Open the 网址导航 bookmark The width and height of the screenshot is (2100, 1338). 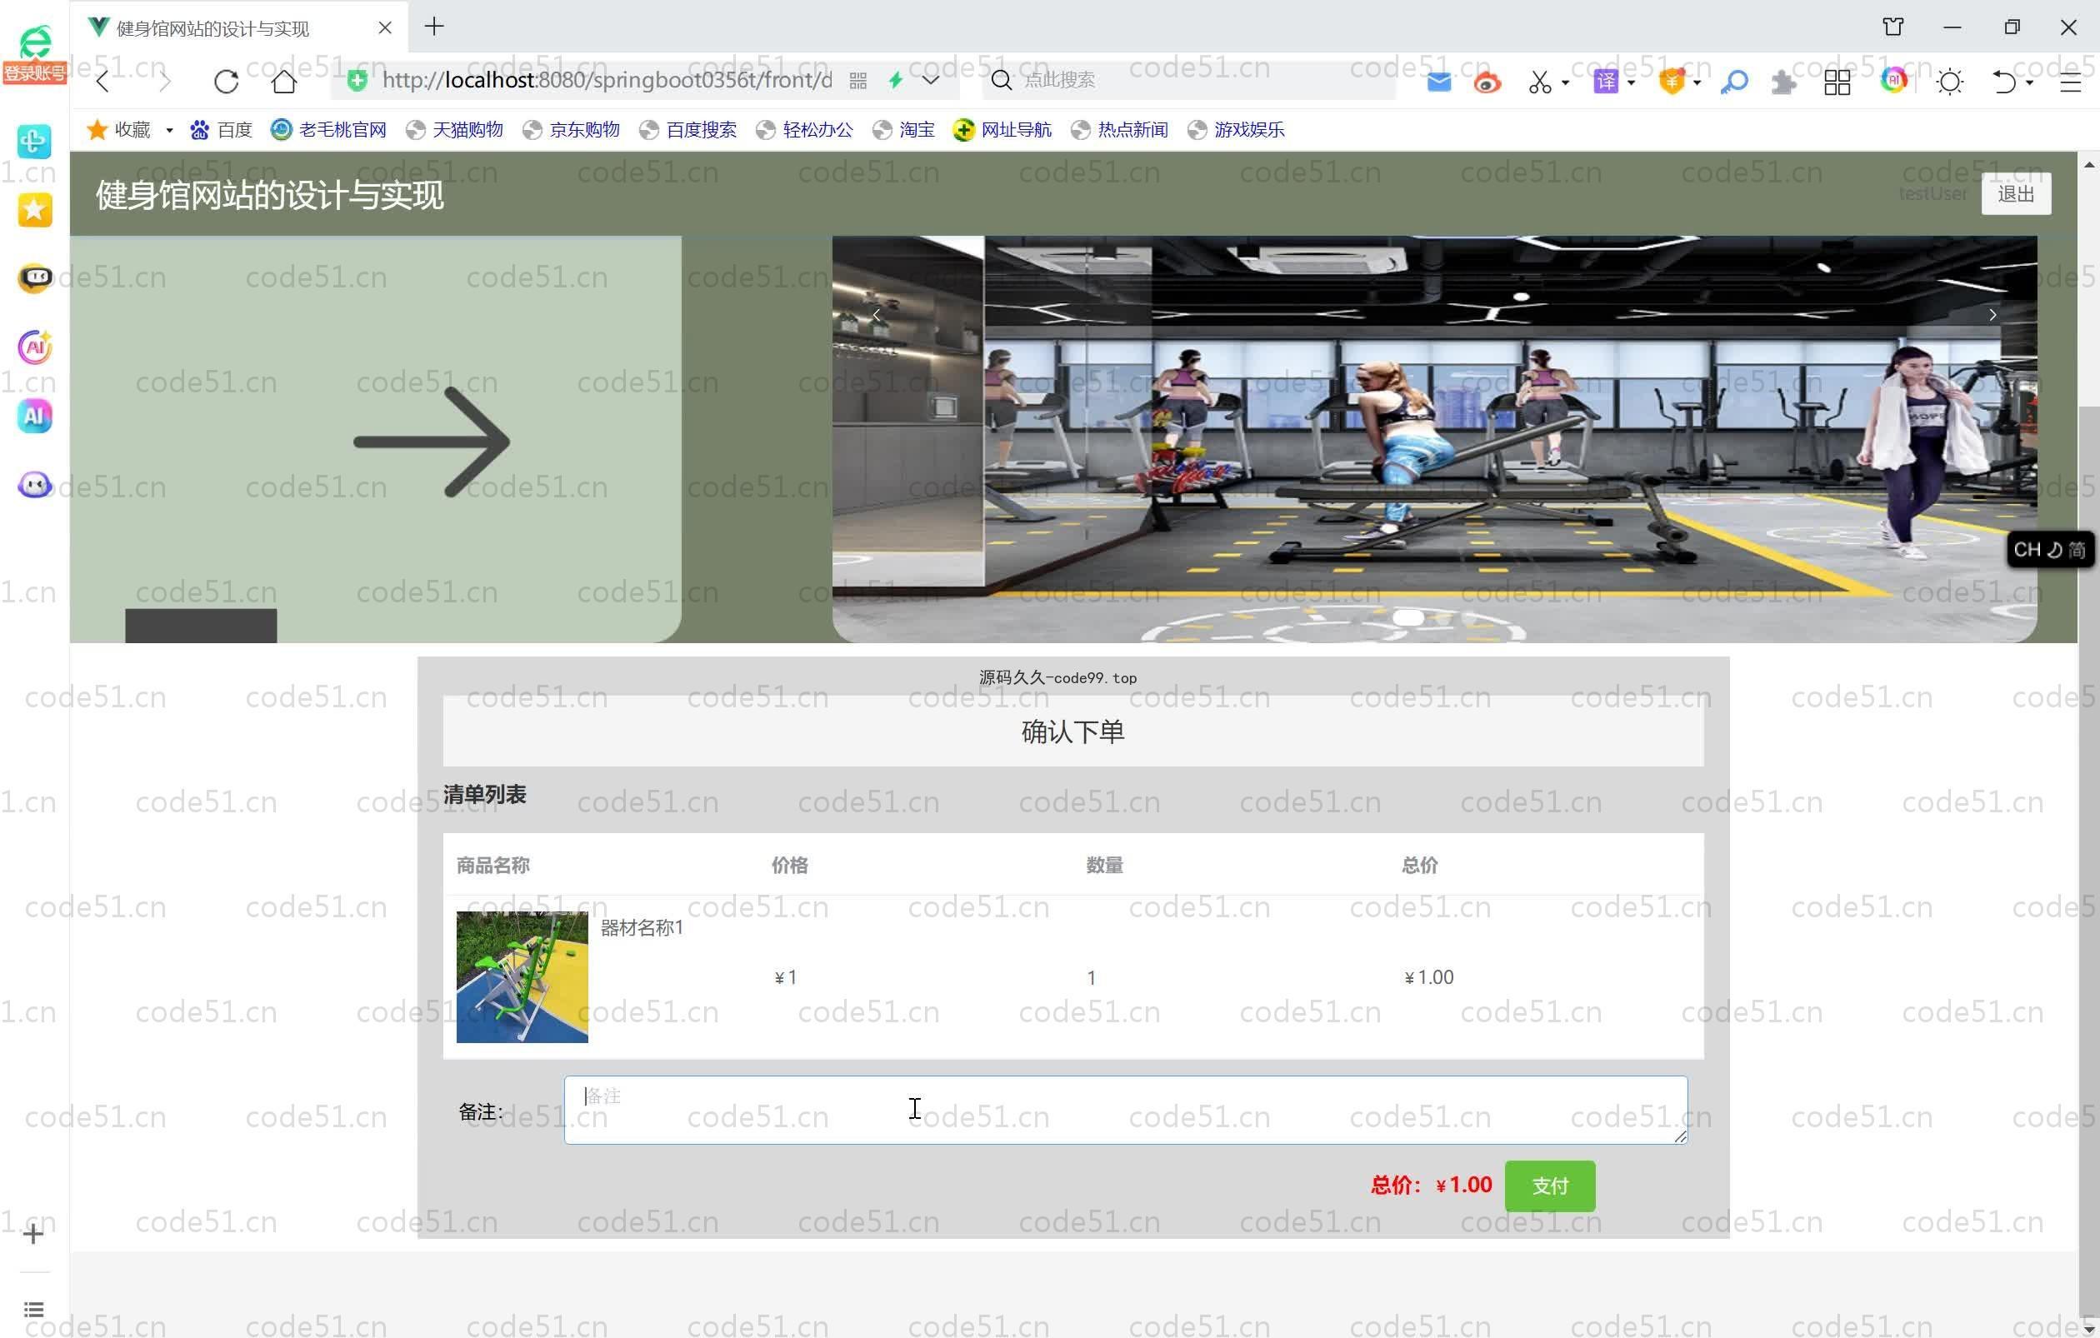[x=1002, y=130]
